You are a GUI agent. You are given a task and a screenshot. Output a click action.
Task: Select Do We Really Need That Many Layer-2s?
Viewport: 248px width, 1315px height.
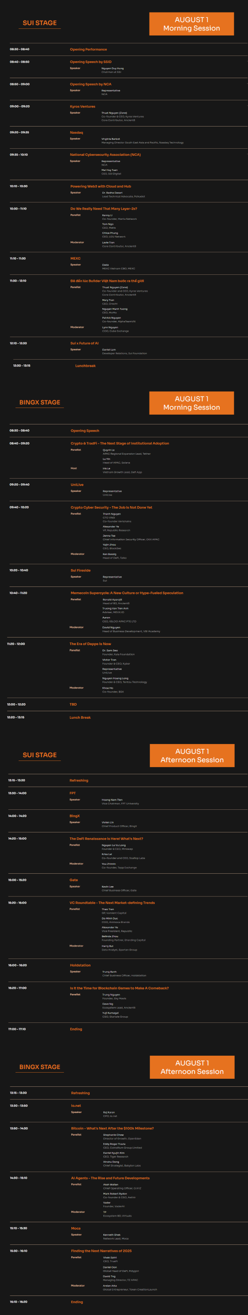pos(103,209)
